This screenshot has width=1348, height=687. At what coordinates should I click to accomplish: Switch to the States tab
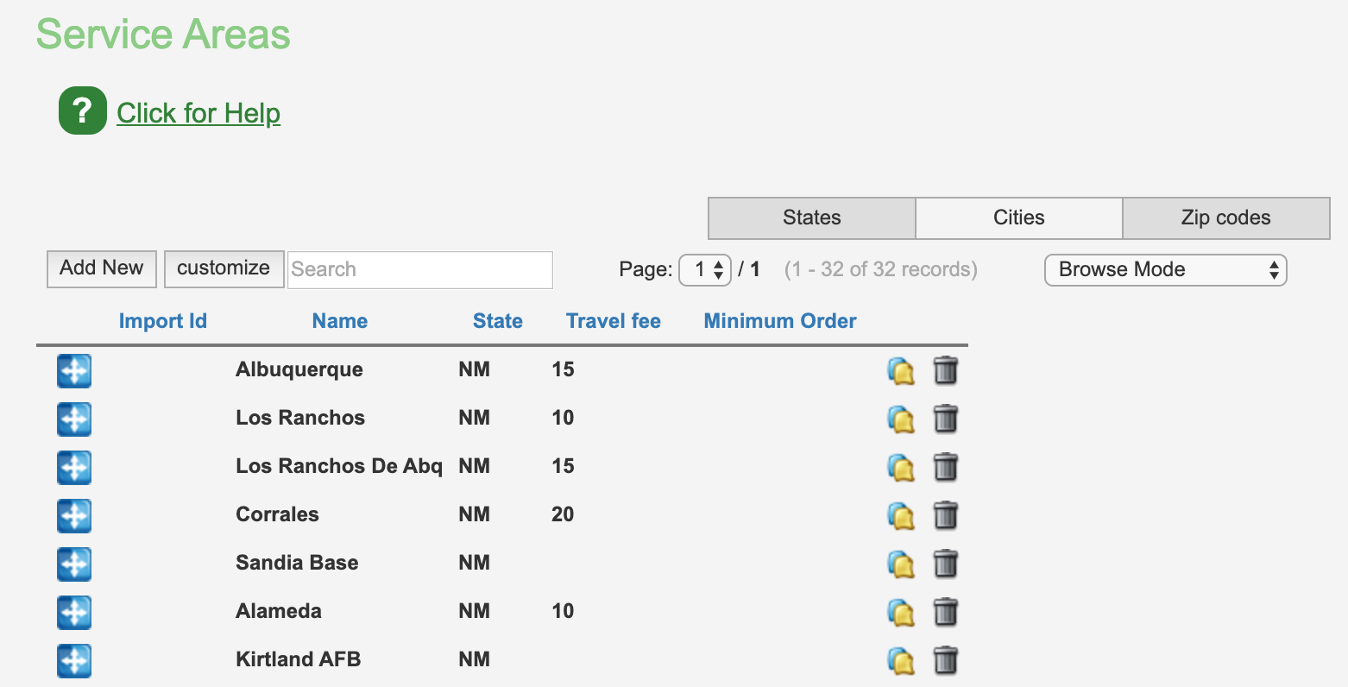pos(811,217)
